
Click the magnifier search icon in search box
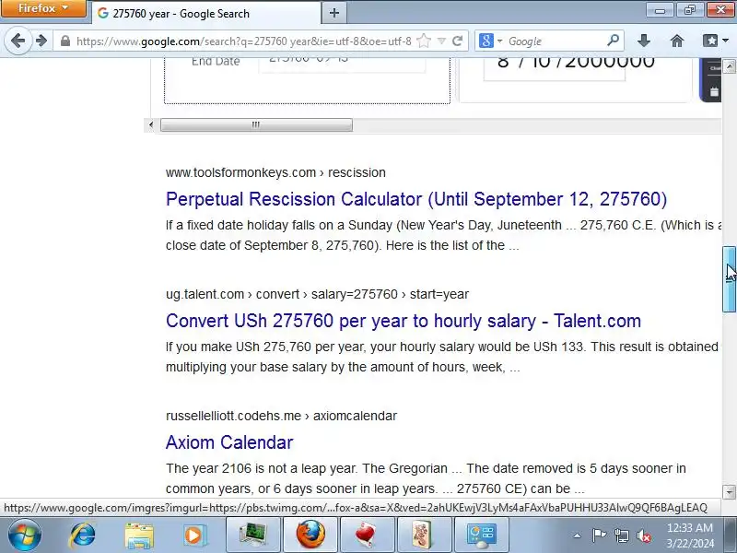click(x=613, y=41)
